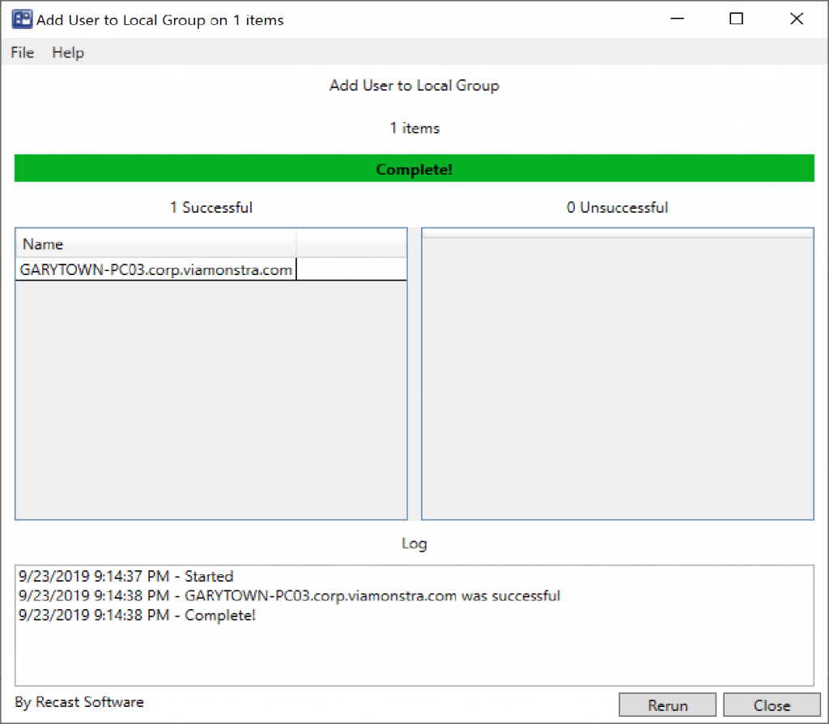Click the By Recast Software label
The height and width of the screenshot is (724, 829).
[x=79, y=702]
